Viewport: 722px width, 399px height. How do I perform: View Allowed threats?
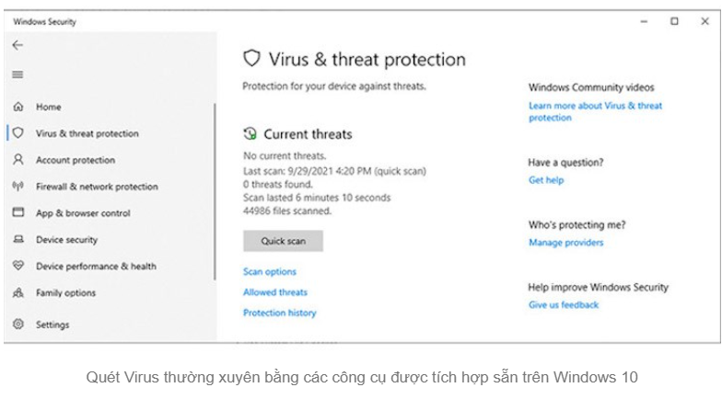click(x=275, y=292)
